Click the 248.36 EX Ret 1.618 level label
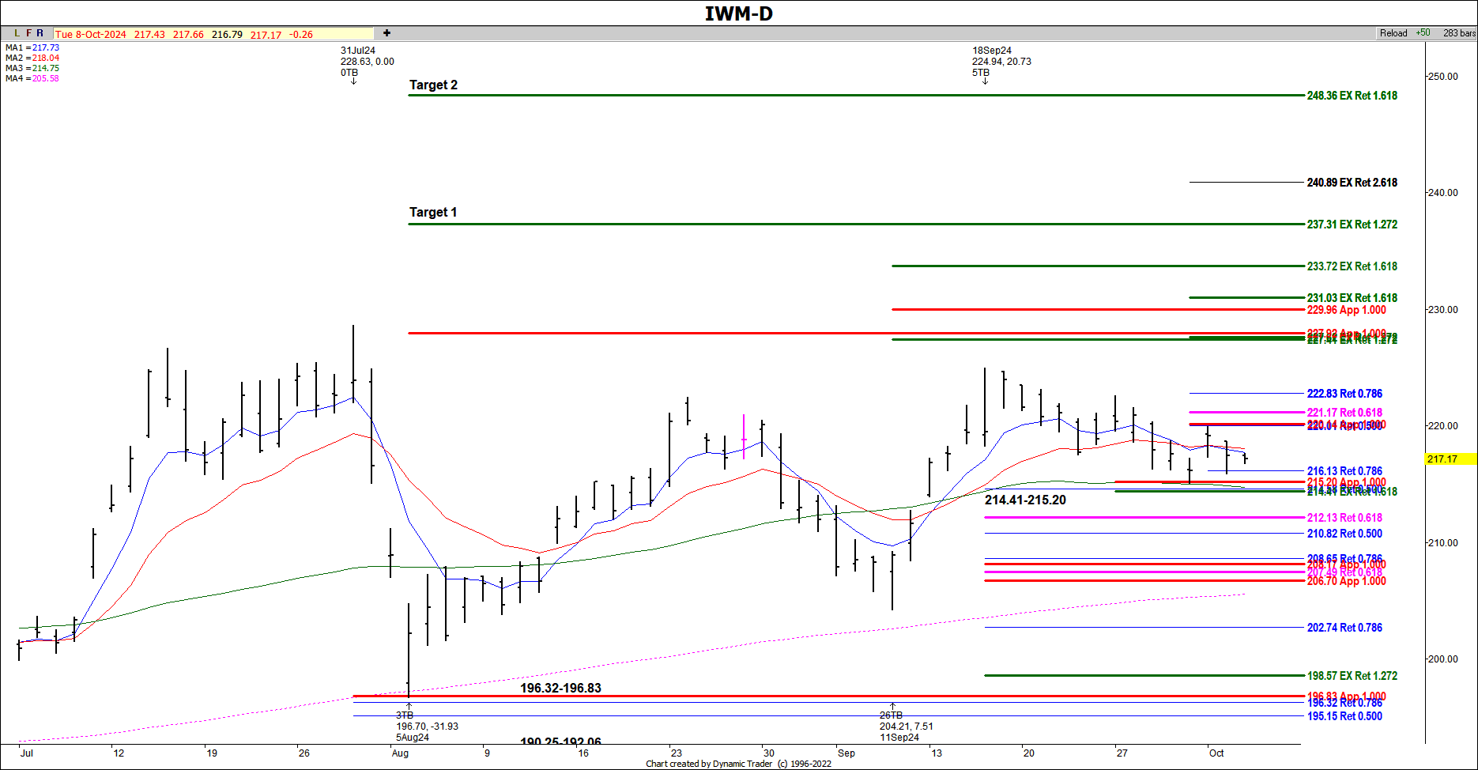Screen dimensions: 1478x770 [x=1352, y=96]
